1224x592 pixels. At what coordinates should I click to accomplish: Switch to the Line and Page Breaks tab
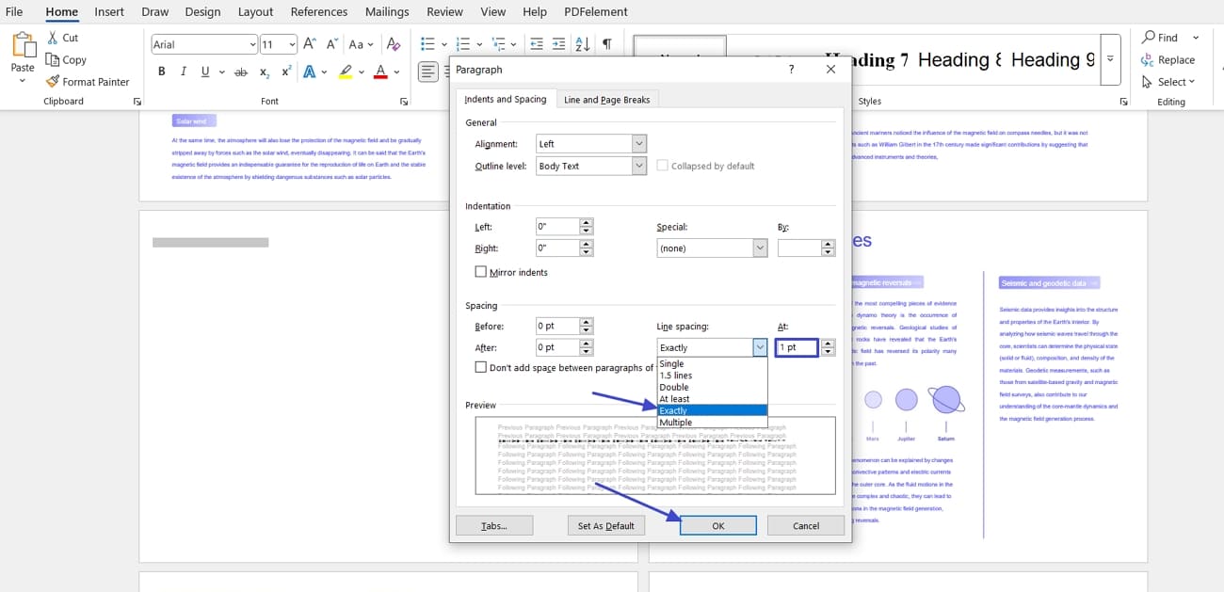pyautogui.click(x=606, y=98)
